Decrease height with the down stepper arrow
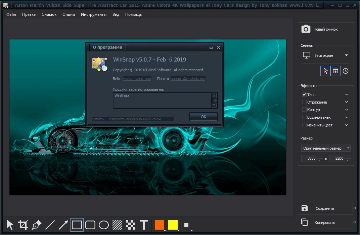 click(348, 160)
